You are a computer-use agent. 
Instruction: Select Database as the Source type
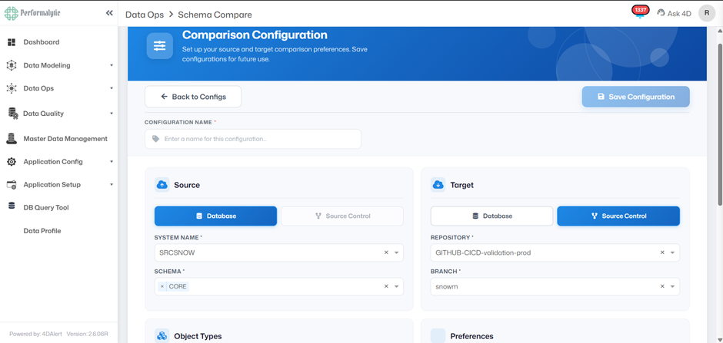point(216,216)
